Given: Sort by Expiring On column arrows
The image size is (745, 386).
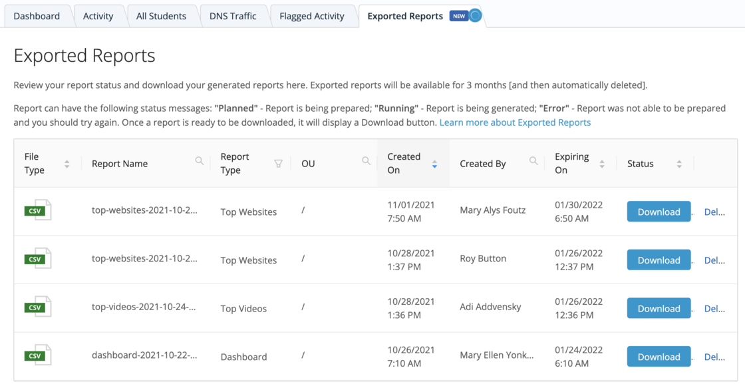Looking at the screenshot, I should tap(602, 164).
